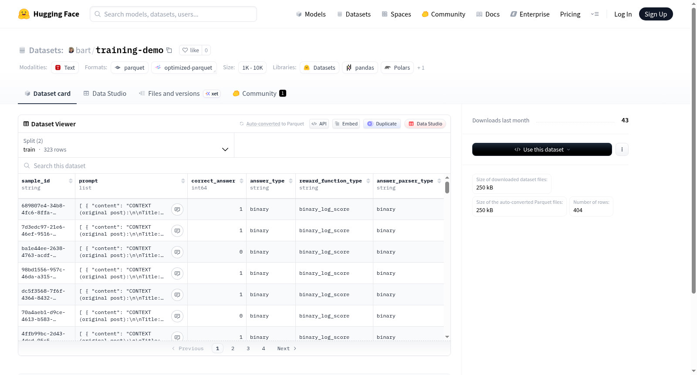The image size is (697, 375).
Task: Focus the Search this dataset field
Action: [234, 166]
